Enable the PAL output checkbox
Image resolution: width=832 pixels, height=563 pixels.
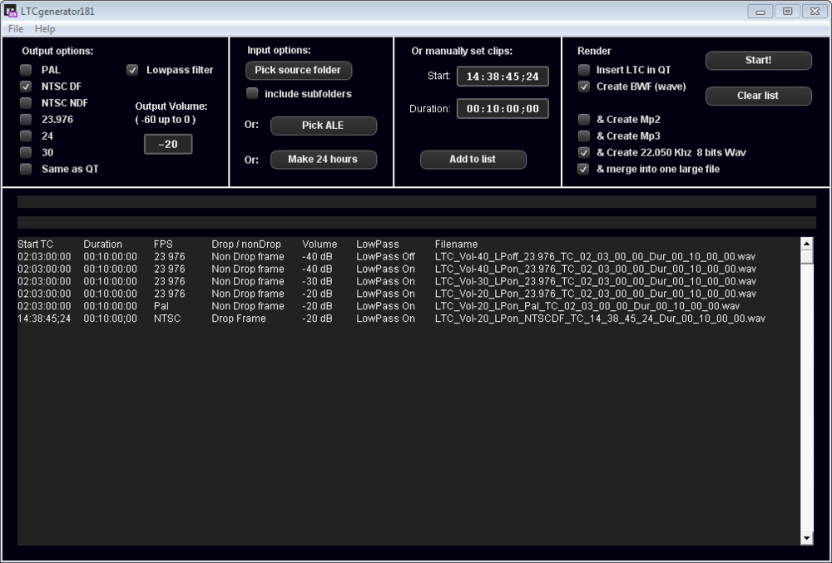click(27, 71)
